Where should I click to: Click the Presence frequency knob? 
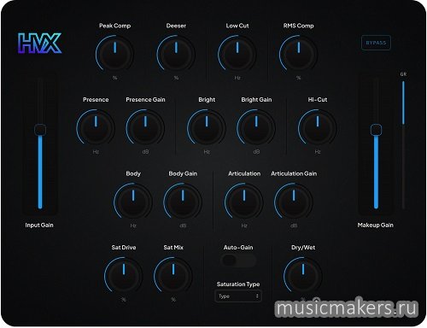pos(96,127)
